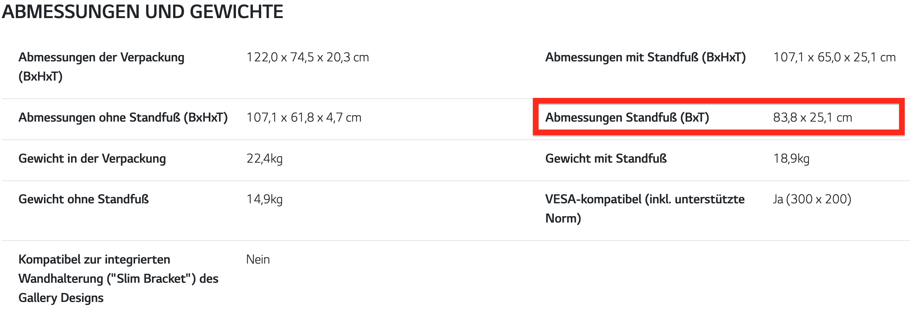Screen dimensions: 910x311
Task: Click the 18,9kg weight value
Action: point(791,159)
